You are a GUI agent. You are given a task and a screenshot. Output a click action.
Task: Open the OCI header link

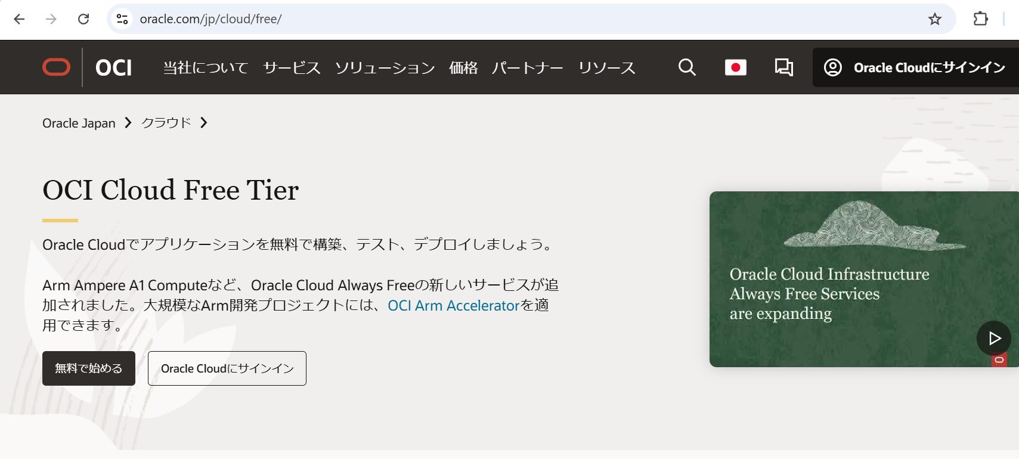[113, 68]
